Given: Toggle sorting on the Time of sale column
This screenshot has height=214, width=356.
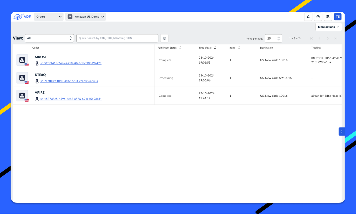Looking at the screenshot, I should coord(215,47).
